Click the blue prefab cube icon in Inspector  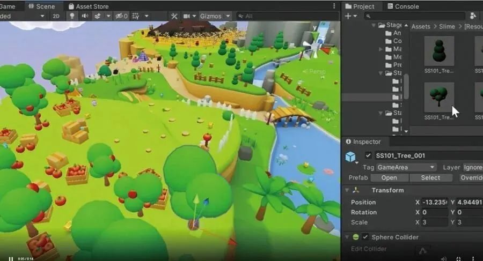(x=351, y=156)
